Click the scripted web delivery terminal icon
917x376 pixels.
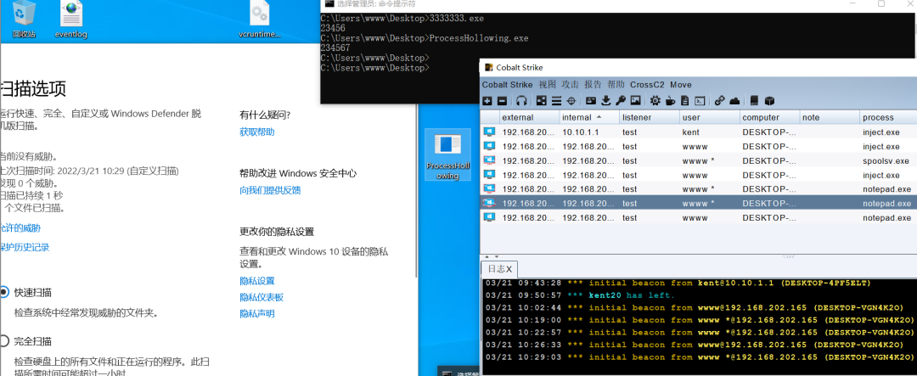coord(699,101)
